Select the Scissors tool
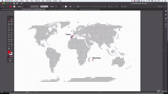The height and width of the screenshot is (94, 168). tap(12, 31)
